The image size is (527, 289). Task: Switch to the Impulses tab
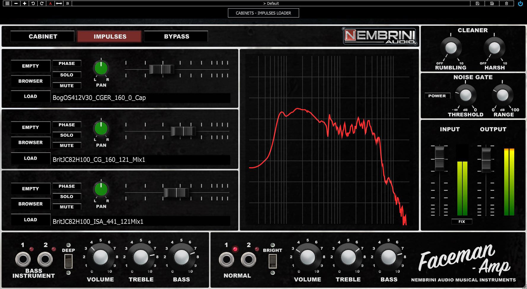[x=110, y=36]
